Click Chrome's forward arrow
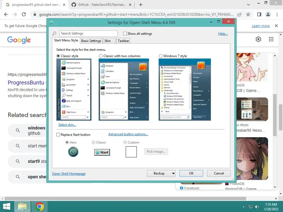 coord(15,14)
